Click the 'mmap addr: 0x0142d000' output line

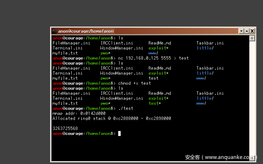79,113
